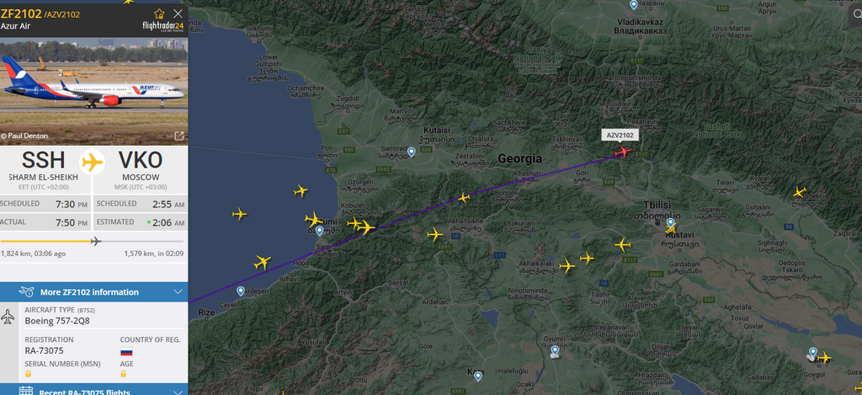Select the Kutaisi airport pin marker
Viewport: 862px width, 395px height.
(x=411, y=152)
